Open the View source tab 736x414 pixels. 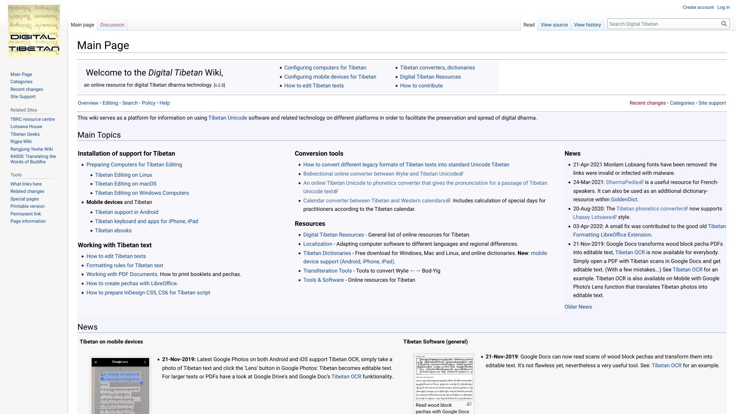pyautogui.click(x=554, y=25)
